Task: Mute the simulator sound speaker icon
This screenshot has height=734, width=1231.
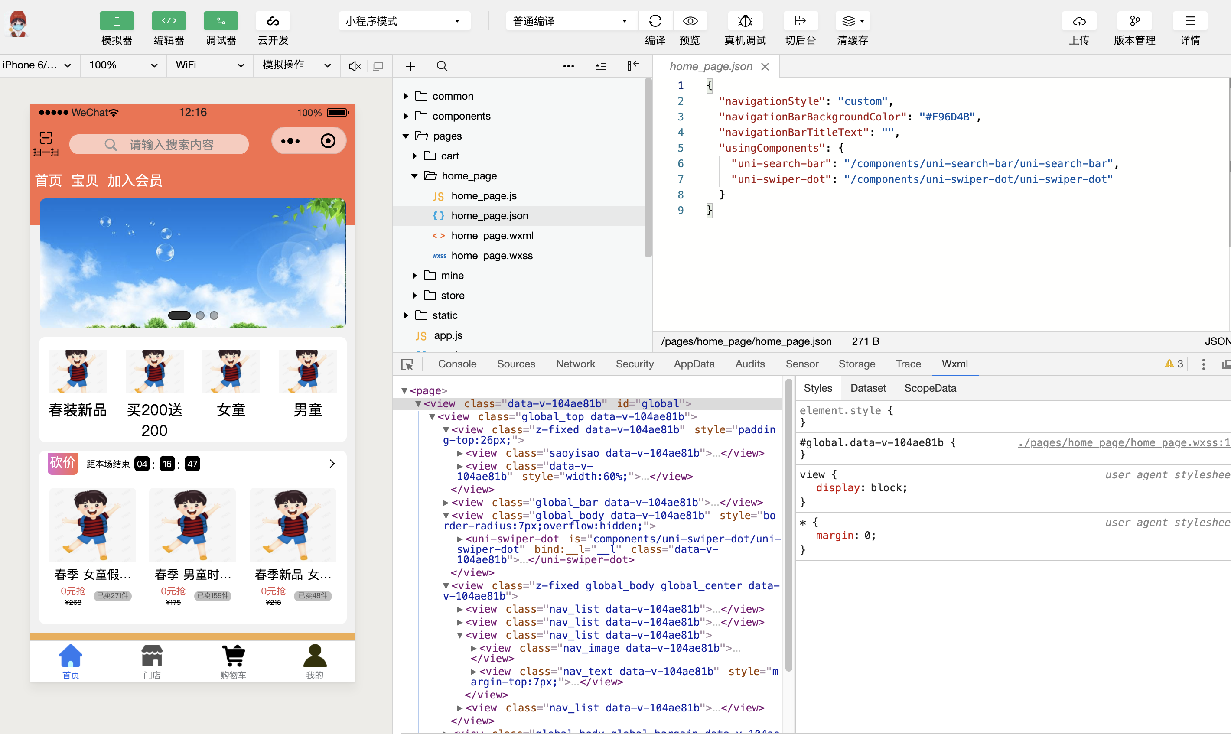Action: click(354, 66)
